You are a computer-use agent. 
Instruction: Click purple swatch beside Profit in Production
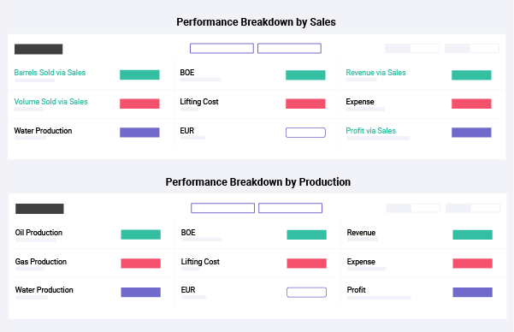(472, 293)
